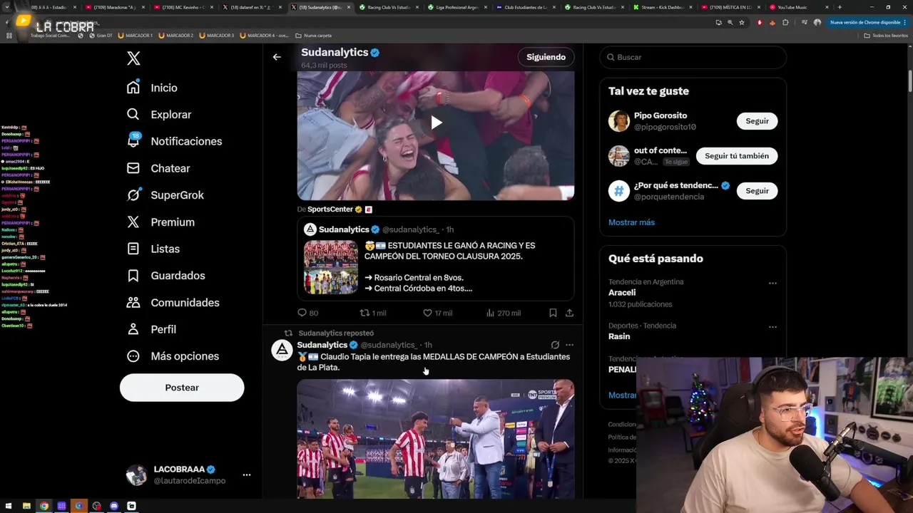Switch to Stream - Kick Dashboard tab

[x=662, y=7]
